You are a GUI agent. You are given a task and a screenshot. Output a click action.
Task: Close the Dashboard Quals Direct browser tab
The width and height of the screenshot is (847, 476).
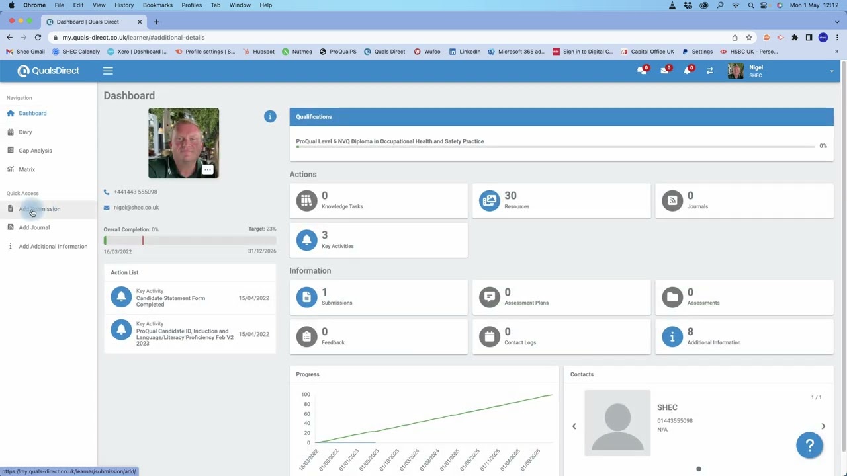[x=140, y=22]
